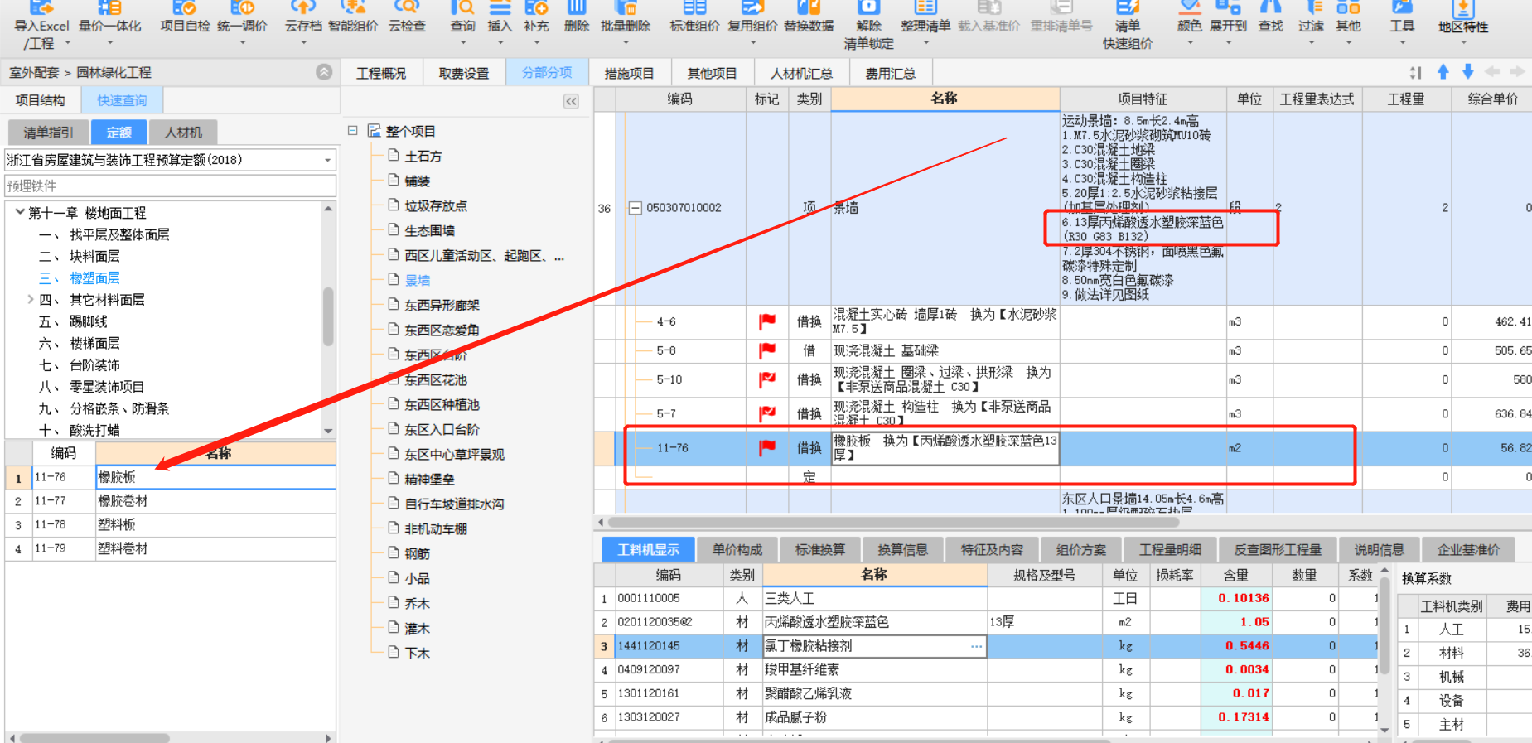Expand 四、其它材料面层 node
This screenshot has height=743, width=1532.
(31, 299)
